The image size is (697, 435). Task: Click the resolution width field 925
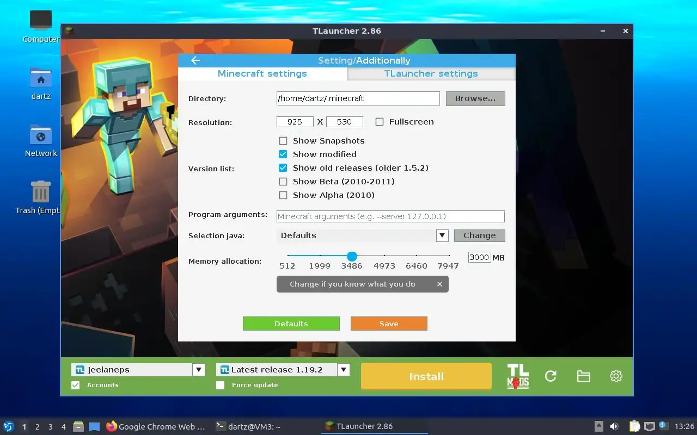tap(295, 122)
